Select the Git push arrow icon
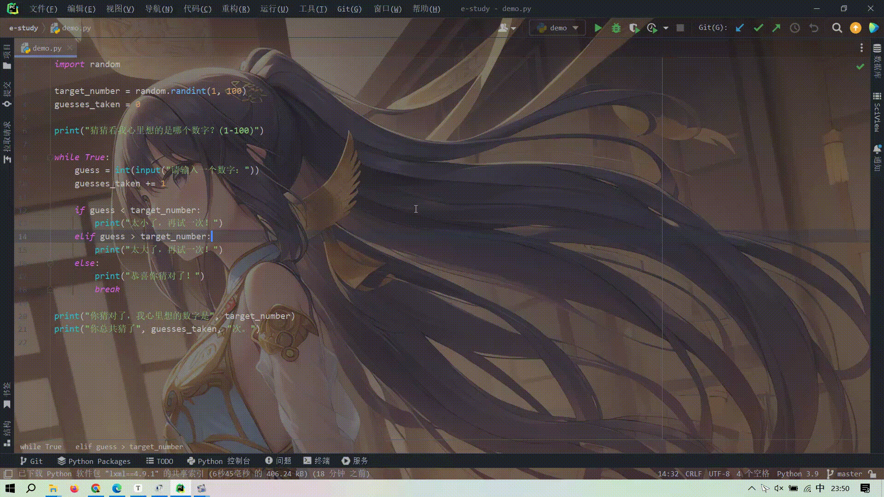The image size is (884, 497). click(x=777, y=28)
